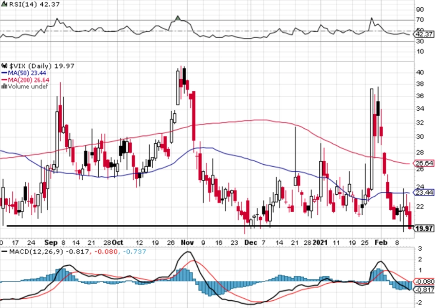Click the RSI(14) indicator icon
This screenshot has height=308, width=435.
(4, 4)
